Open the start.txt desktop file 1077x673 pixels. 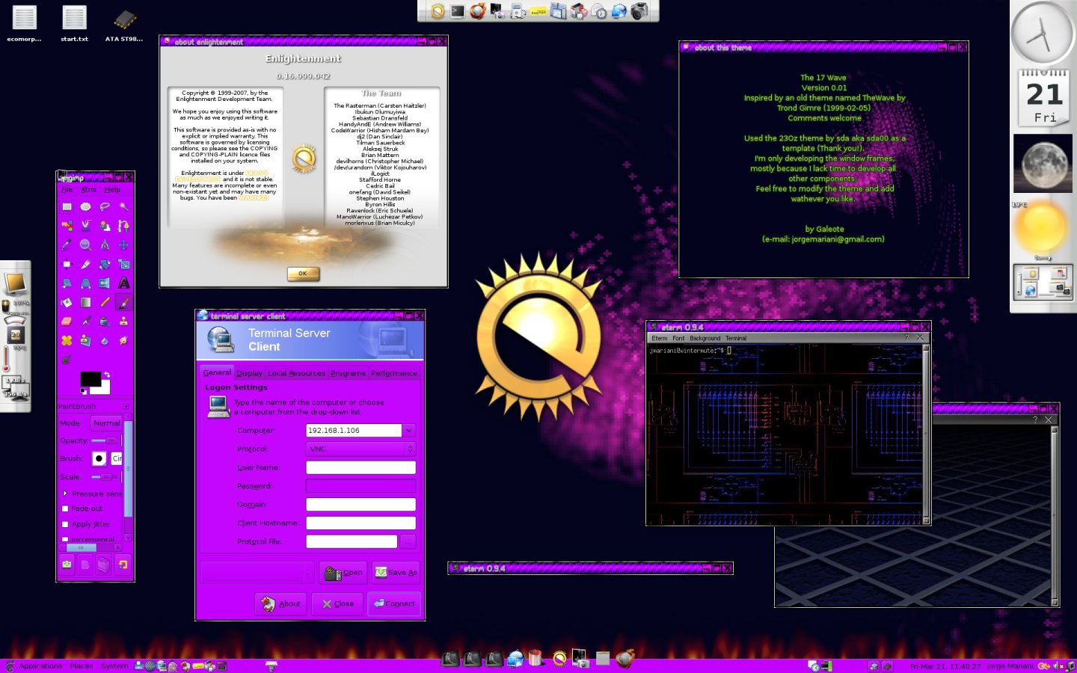[x=74, y=24]
